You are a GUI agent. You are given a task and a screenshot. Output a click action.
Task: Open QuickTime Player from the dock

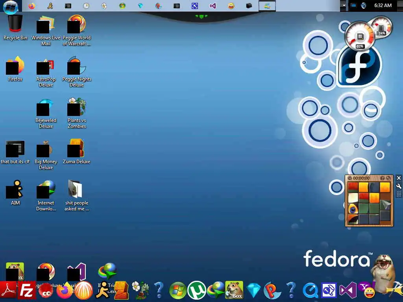310,291
